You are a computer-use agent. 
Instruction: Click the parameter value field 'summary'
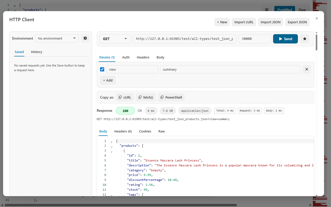coord(230,69)
